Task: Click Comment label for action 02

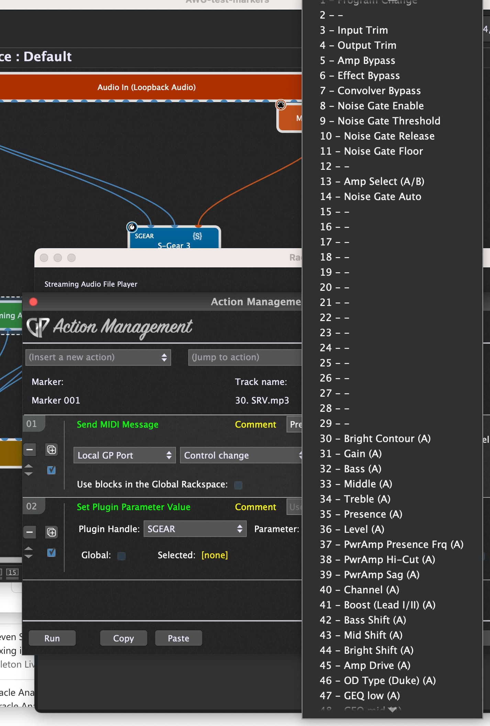Action: 255,507
